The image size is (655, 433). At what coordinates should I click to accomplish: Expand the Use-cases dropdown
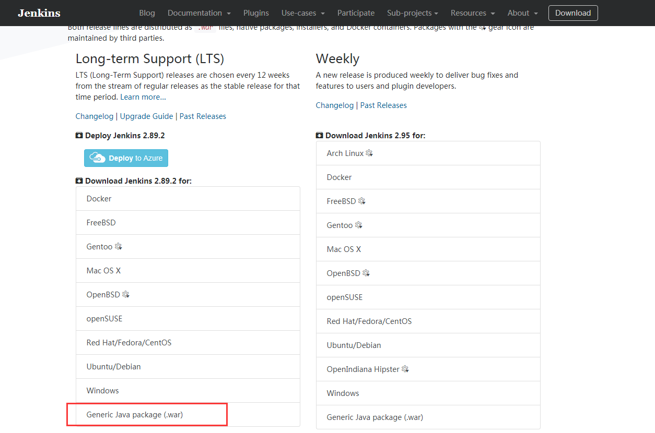(303, 13)
